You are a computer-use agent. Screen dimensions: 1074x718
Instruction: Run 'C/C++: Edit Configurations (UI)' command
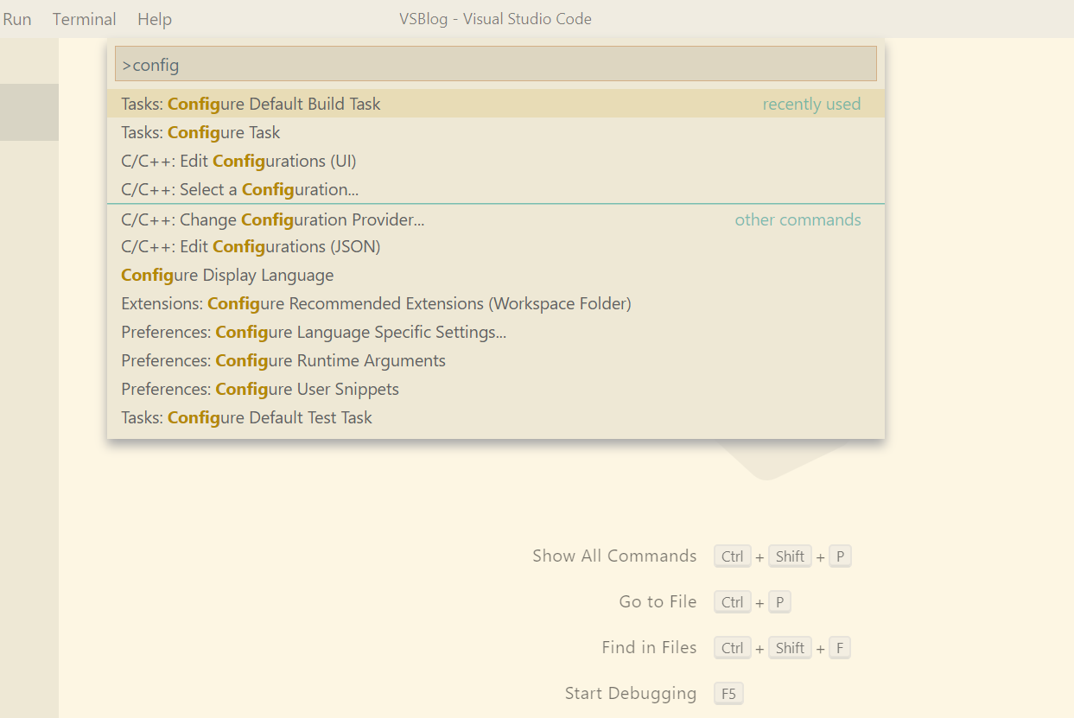click(x=238, y=161)
